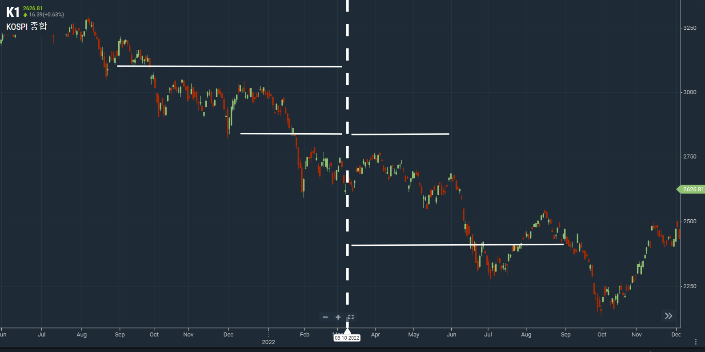The width and height of the screenshot is (705, 352).
Task: Click the Feb label on time axis
Action: tap(304, 335)
